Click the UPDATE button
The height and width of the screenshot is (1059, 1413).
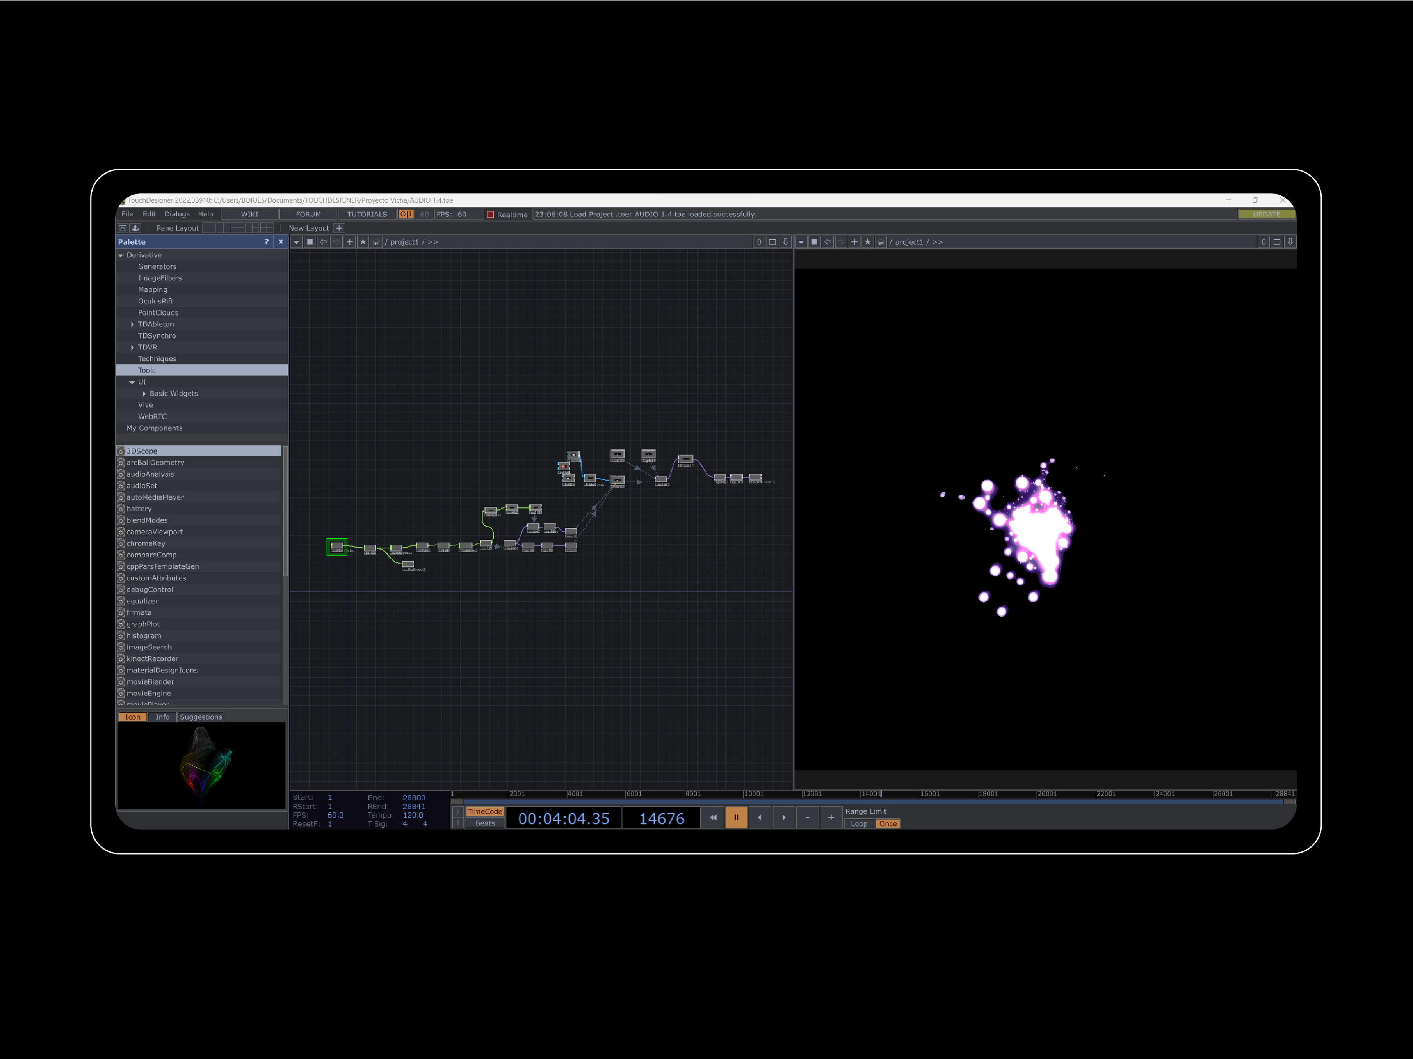(1267, 215)
